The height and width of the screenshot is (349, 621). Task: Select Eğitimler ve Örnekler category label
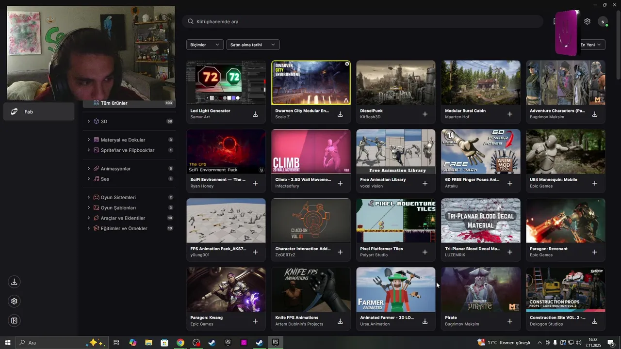(124, 228)
